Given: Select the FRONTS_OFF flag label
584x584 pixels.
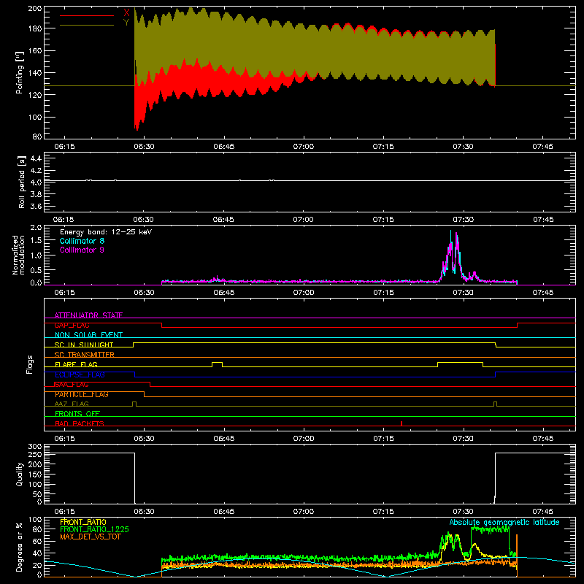Looking at the screenshot, I should [77, 413].
